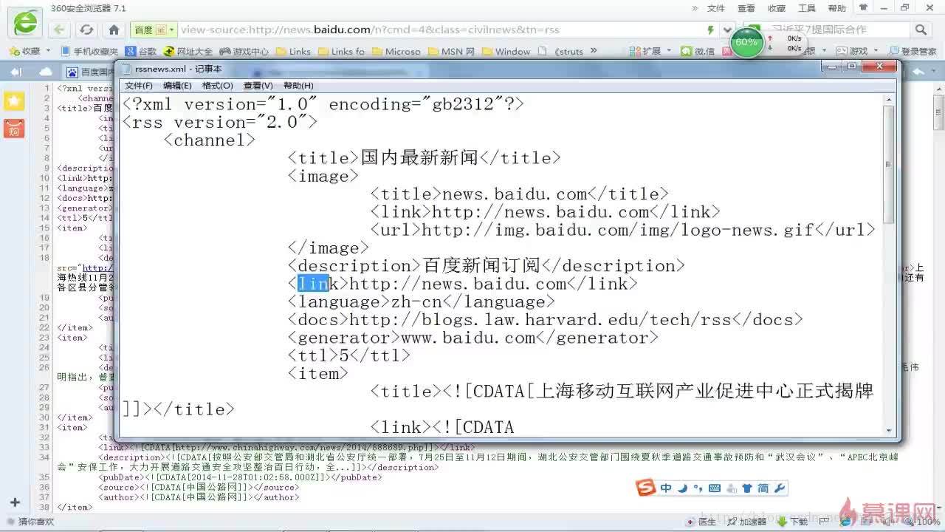Click the Notepad vertical scrollbar thumb

click(x=888, y=164)
